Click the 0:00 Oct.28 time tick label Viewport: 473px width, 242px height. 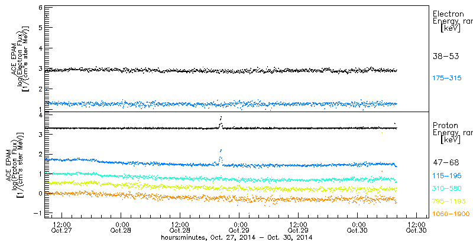[121, 227]
